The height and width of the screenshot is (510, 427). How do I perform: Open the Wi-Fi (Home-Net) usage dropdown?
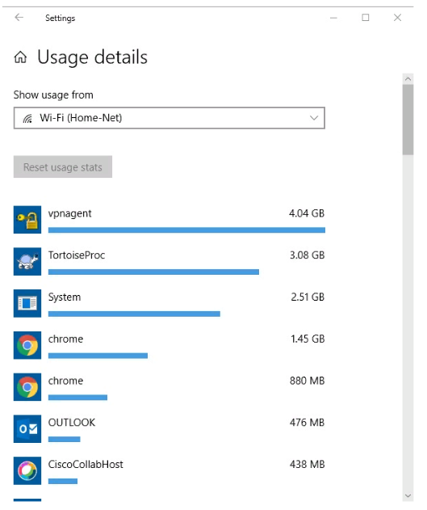click(x=170, y=118)
